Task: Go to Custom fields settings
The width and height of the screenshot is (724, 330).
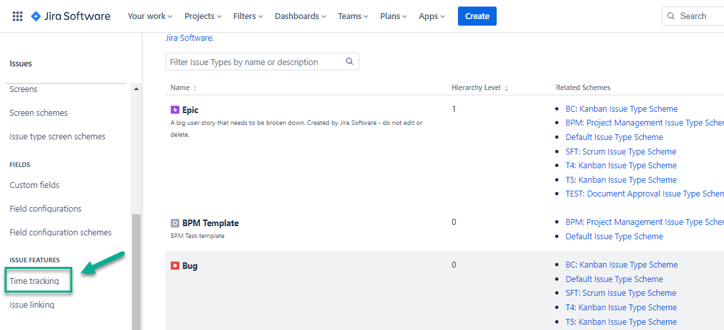Action: [x=34, y=185]
